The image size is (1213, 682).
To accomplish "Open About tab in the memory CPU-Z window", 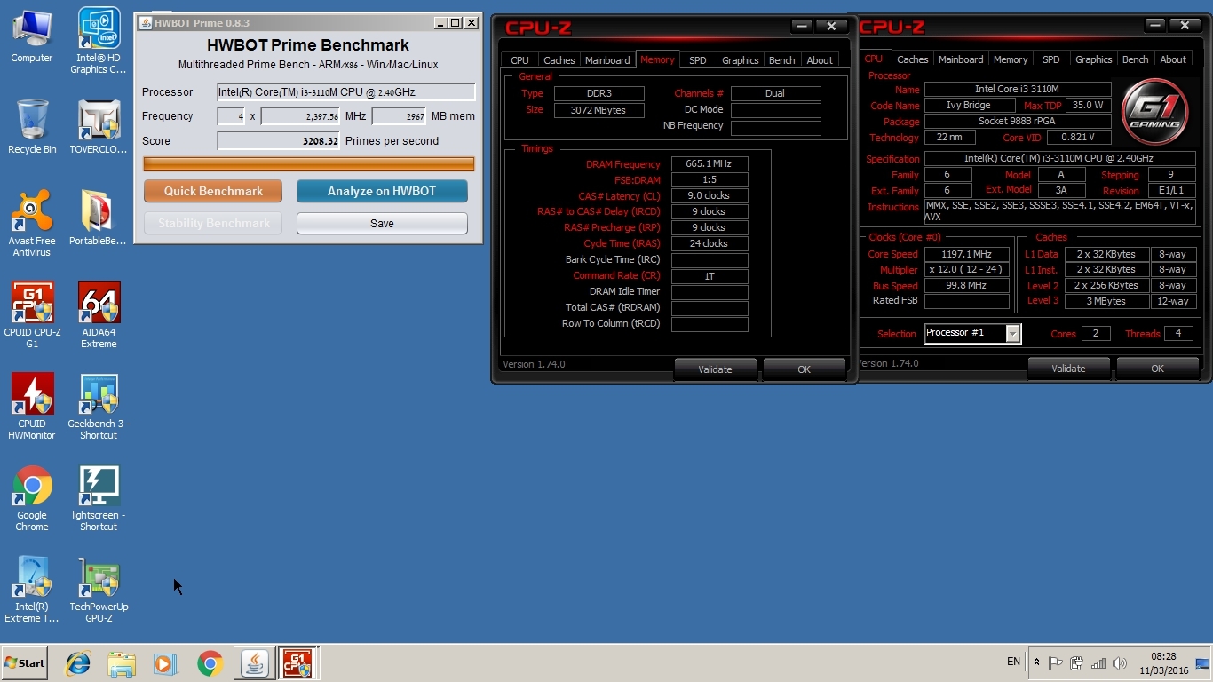I will click(820, 59).
